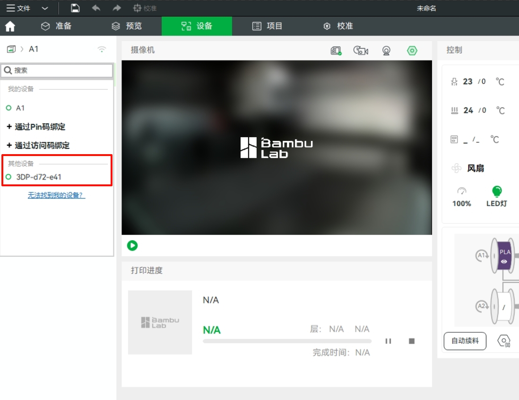
Task: Open the 100% print speed gauge
Action: point(462,197)
